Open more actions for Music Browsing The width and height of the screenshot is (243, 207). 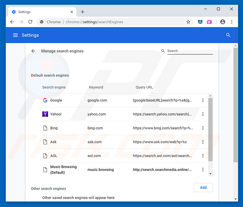click(203, 170)
